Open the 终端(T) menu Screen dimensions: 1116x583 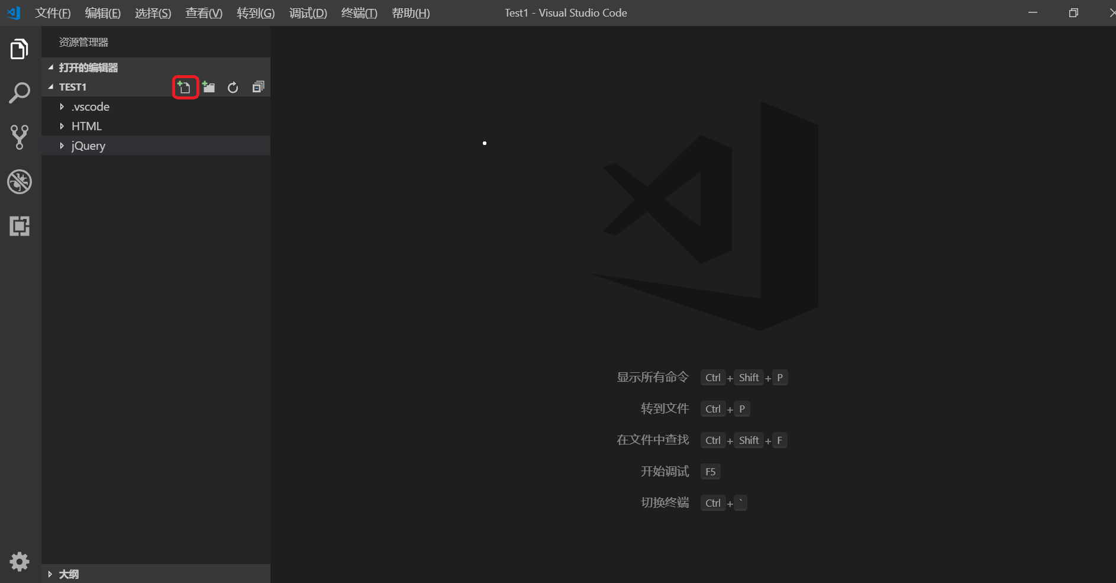(x=359, y=13)
